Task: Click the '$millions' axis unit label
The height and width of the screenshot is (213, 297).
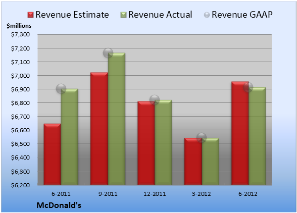Action: pos(19,26)
